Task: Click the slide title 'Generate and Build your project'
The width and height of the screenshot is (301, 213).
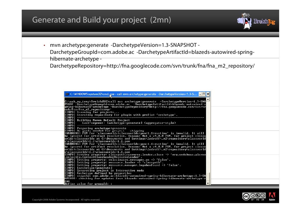Action: pyautogui.click(x=89, y=20)
